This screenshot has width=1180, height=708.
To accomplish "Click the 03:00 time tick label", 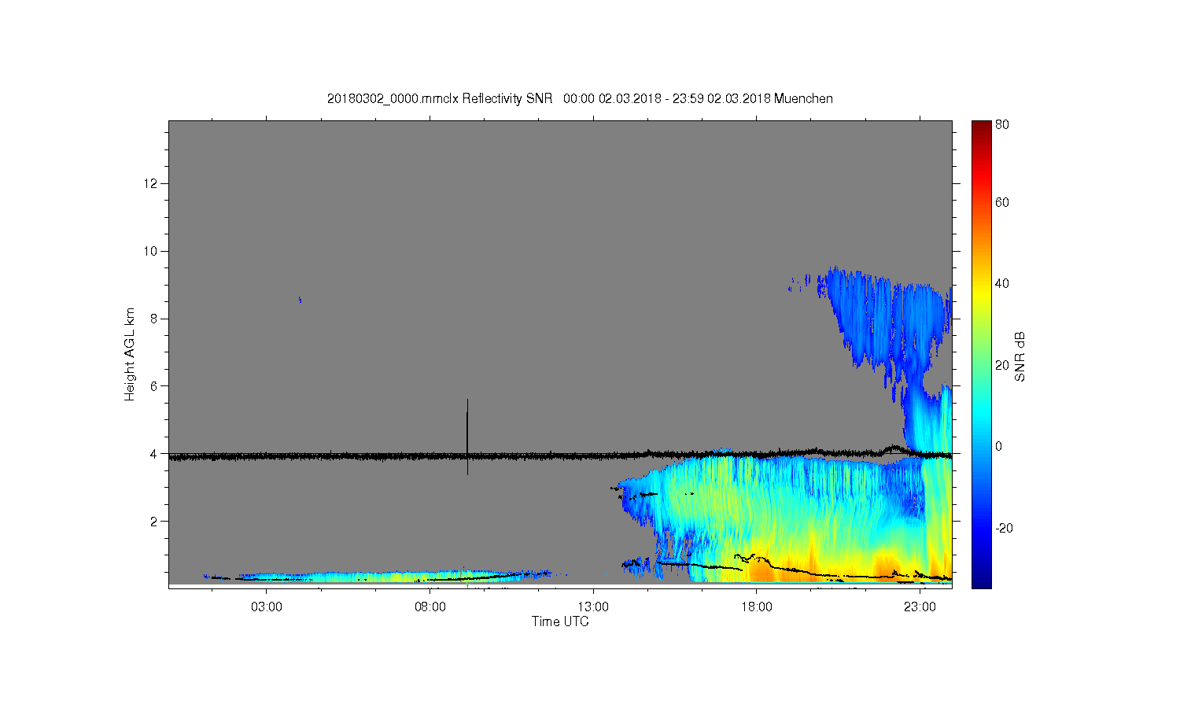I will tap(267, 607).
